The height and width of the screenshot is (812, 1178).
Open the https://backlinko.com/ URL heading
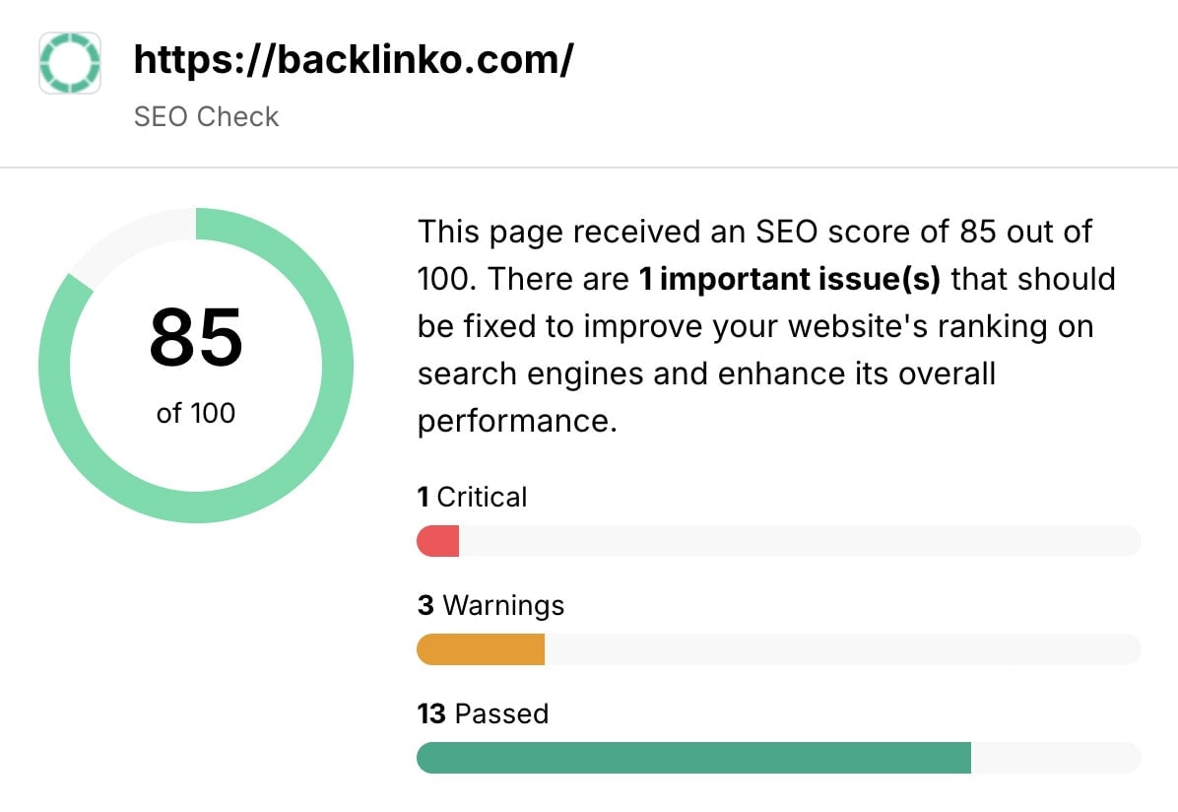point(353,60)
